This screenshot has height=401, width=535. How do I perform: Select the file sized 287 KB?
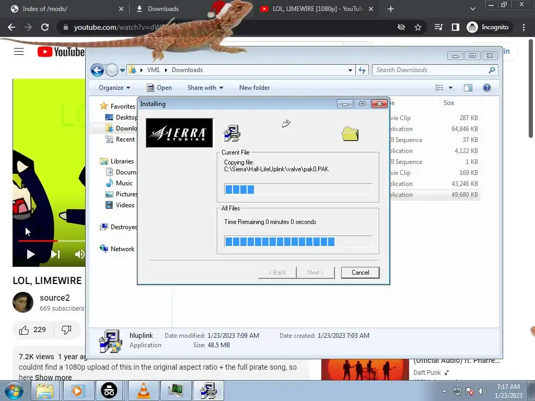pos(434,118)
